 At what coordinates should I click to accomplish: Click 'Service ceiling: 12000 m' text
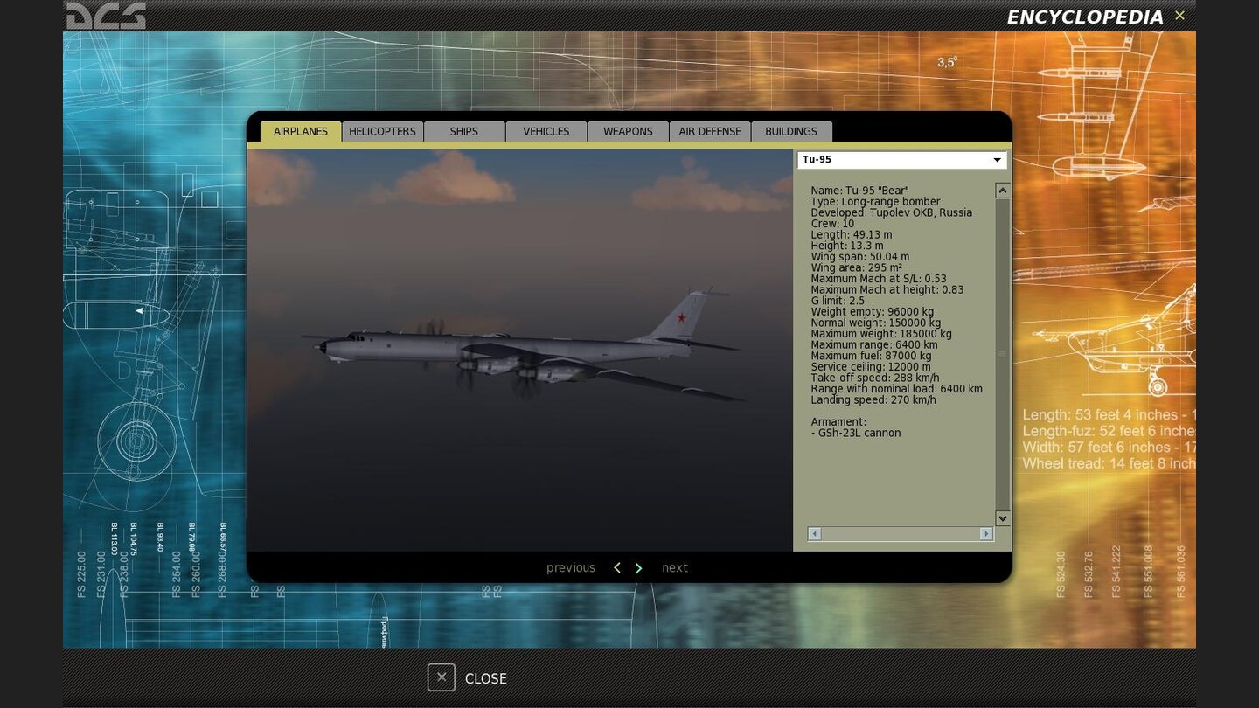(x=871, y=367)
